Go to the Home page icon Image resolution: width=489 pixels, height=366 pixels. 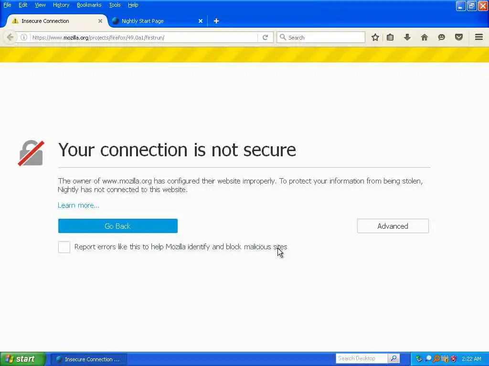click(424, 37)
